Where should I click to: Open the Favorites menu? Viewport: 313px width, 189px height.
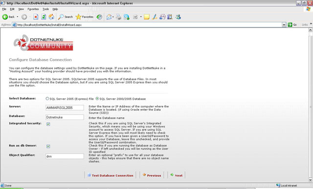[x=33, y=9]
